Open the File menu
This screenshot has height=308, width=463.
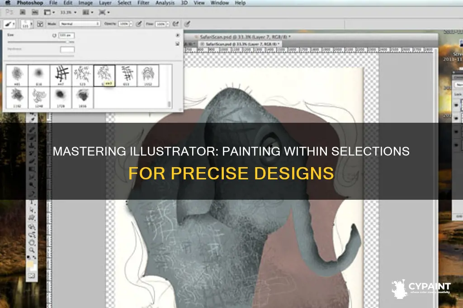pyautogui.click(x=53, y=3)
